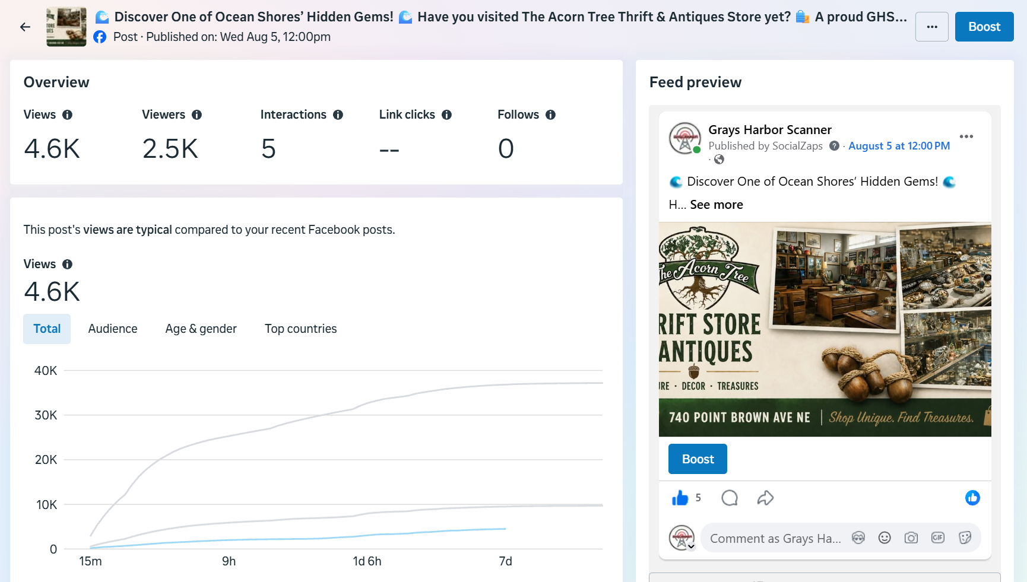Show info for Interactions metric
The height and width of the screenshot is (582, 1027).
pyautogui.click(x=338, y=115)
